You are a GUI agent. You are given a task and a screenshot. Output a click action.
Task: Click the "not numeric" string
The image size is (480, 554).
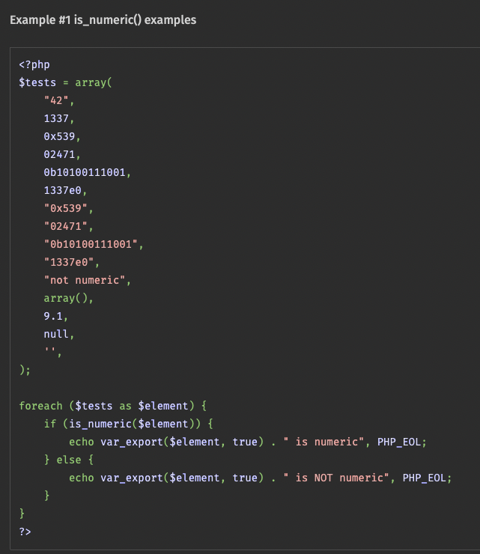coord(85,280)
